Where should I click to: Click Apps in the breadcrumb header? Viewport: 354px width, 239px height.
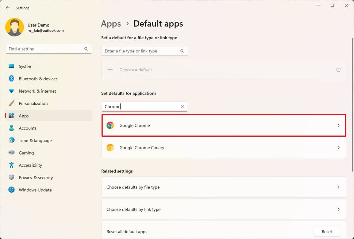[111, 24]
